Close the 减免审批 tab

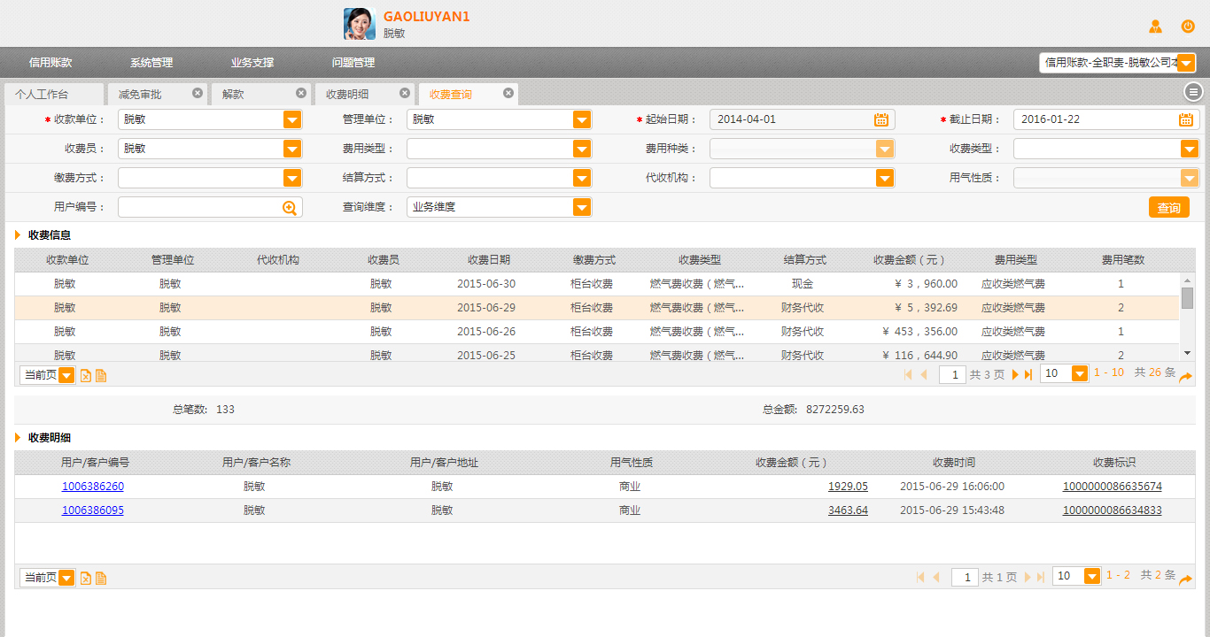pyautogui.click(x=198, y=93)
